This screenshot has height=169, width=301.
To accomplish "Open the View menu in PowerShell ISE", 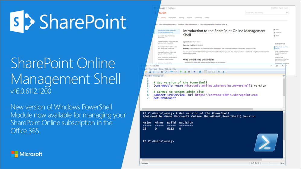I will tap(150, 69).
